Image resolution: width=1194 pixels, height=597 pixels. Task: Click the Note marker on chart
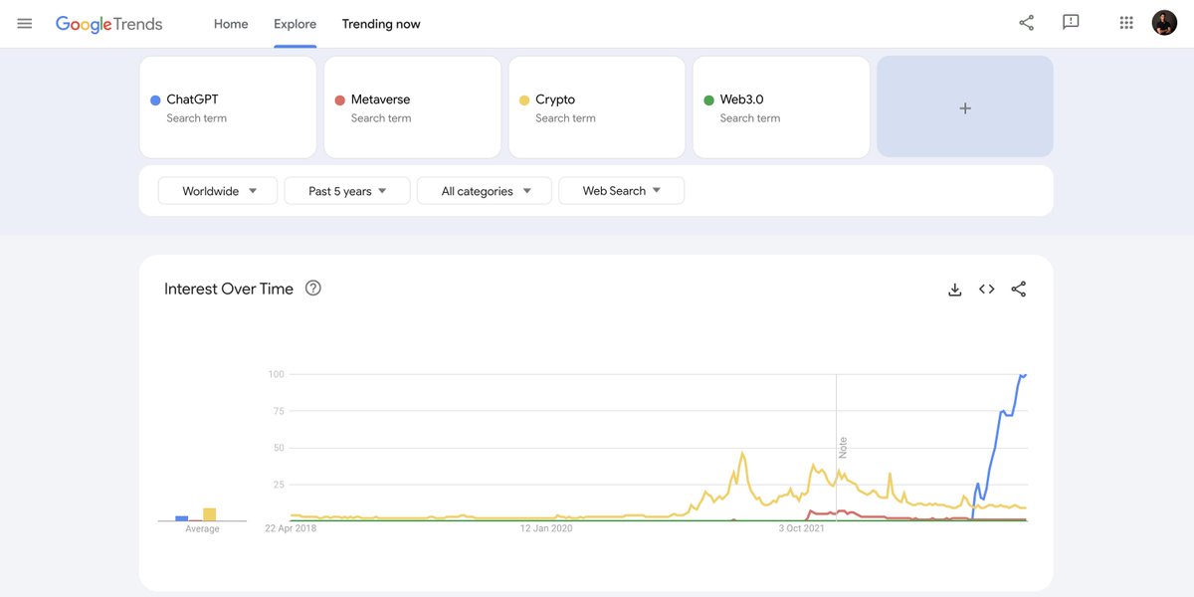pos(843,448)
